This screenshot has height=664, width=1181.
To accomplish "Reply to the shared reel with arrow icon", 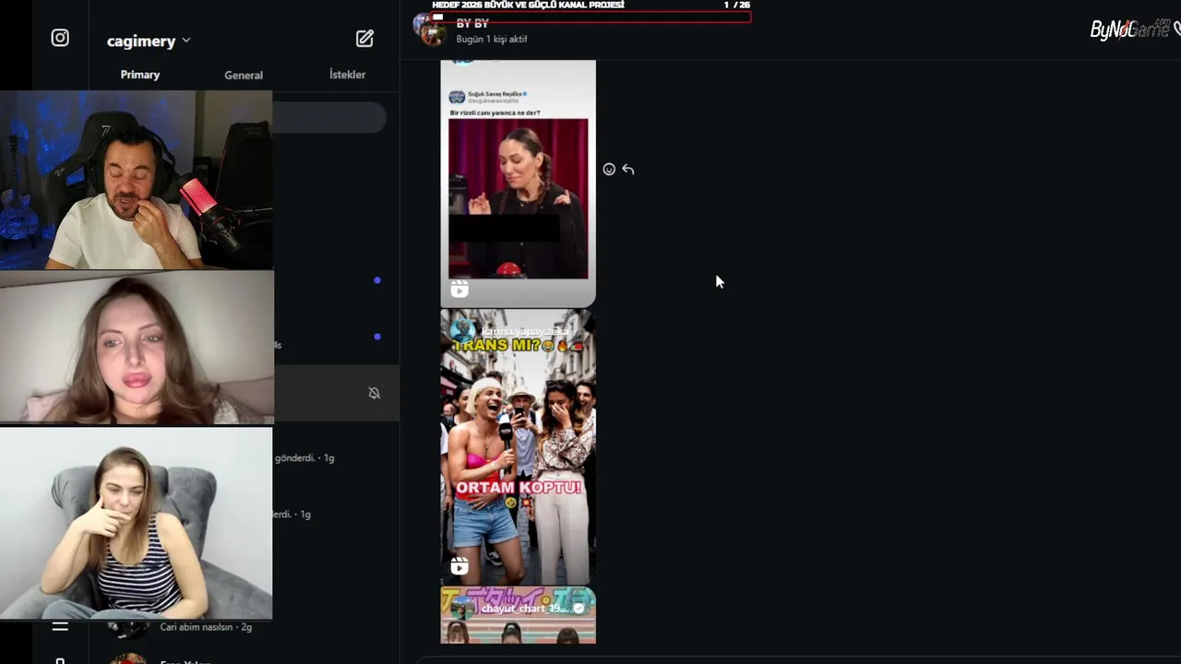I will 628,169.
